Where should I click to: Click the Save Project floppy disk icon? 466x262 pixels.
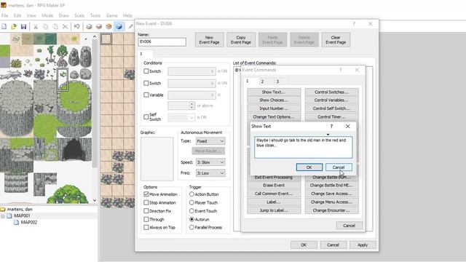23,27
